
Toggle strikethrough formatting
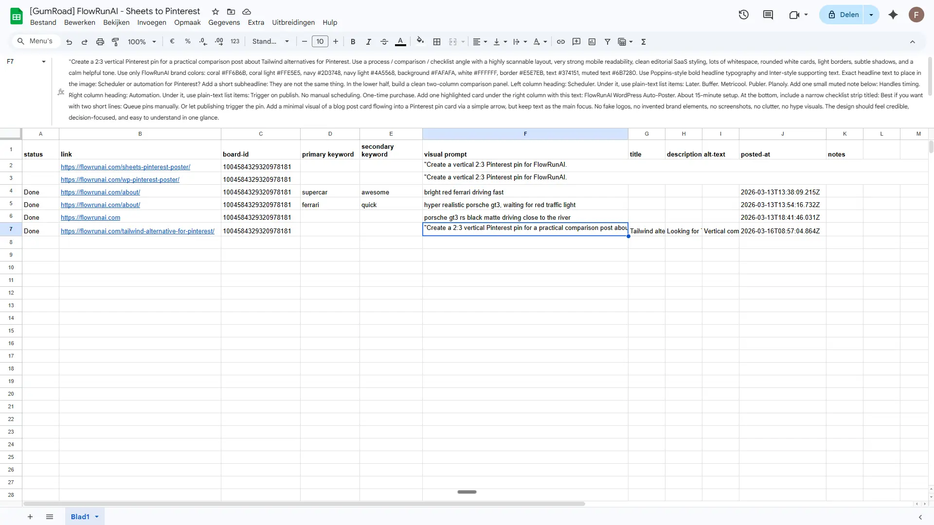click(384, 42)
